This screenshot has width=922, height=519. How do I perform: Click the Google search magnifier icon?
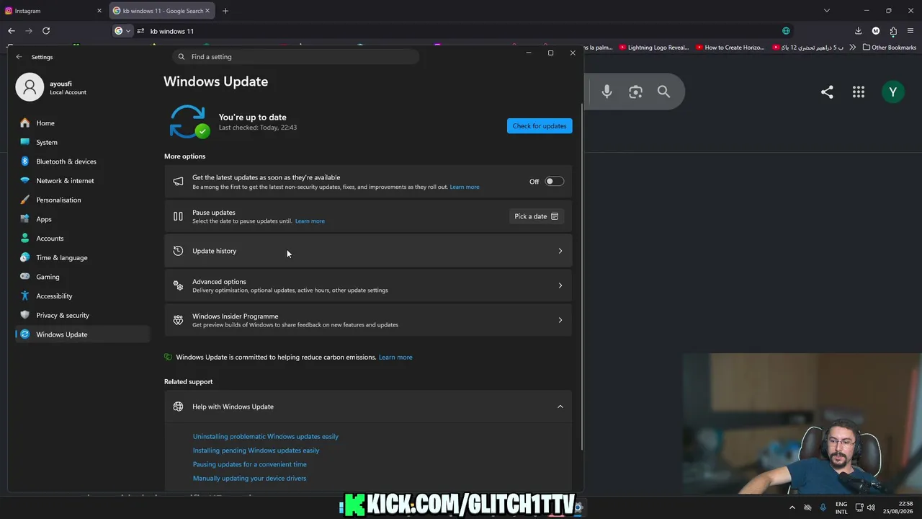[663, 92]
